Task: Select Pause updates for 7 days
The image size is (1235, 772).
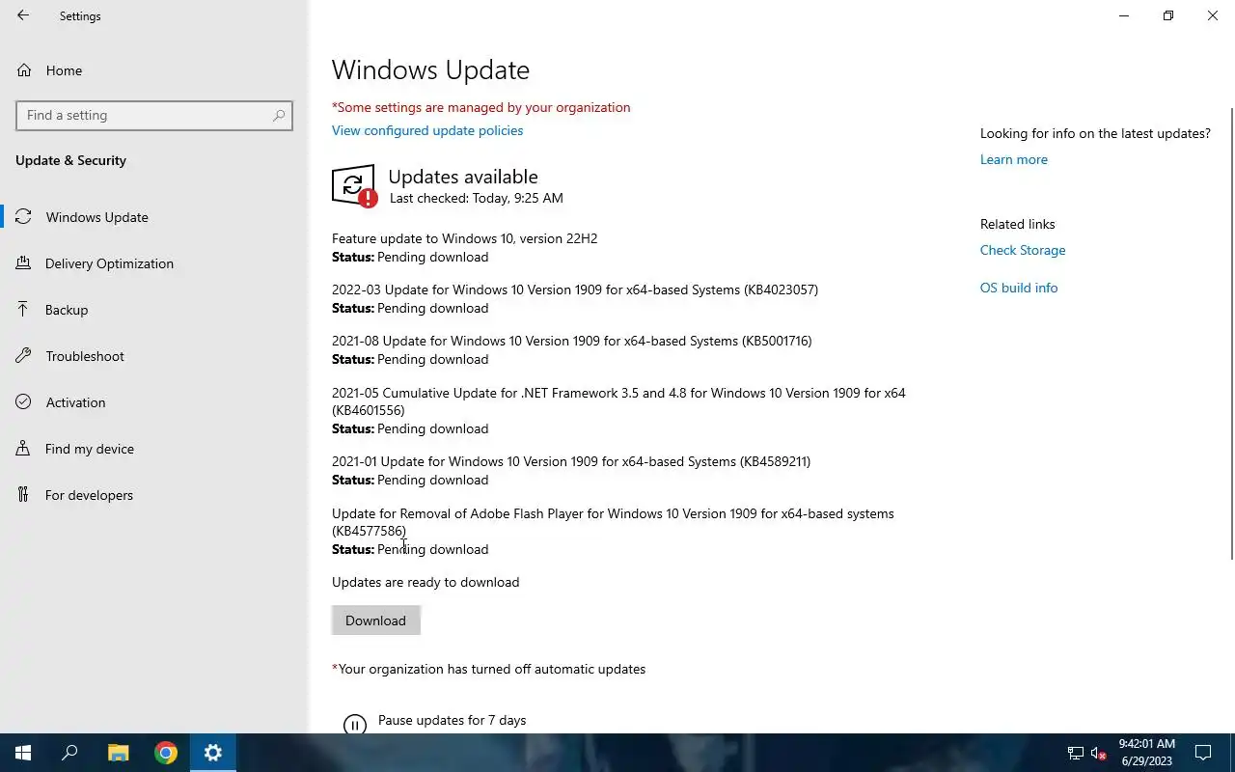Action: click(x=452, y=720)
